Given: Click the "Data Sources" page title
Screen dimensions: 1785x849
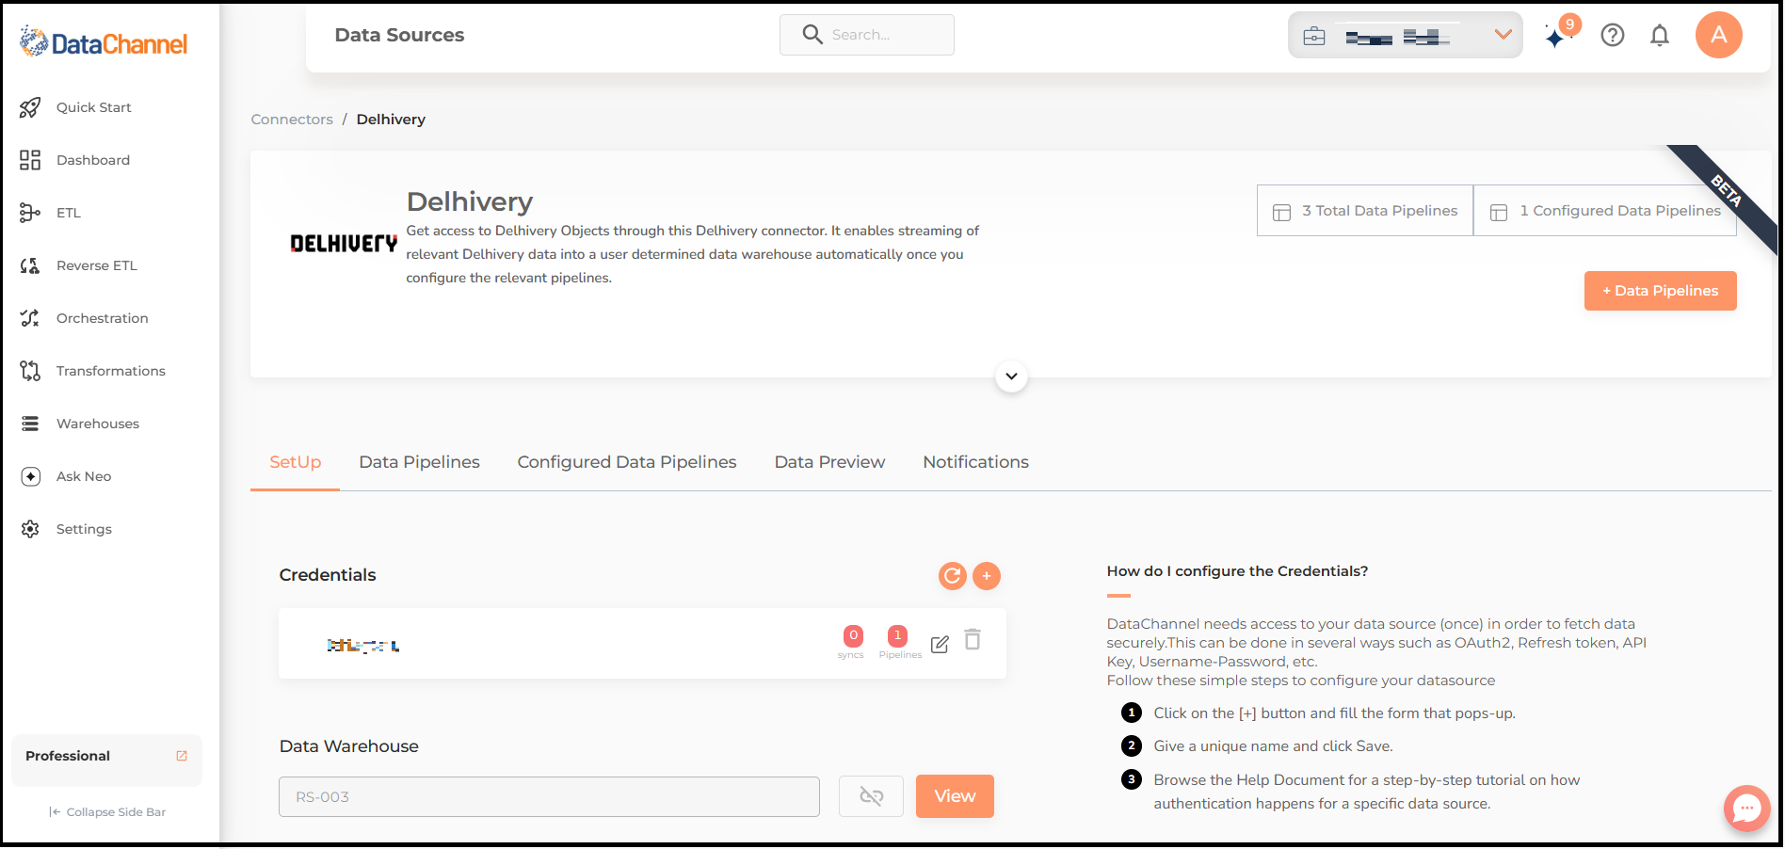Looking at the screenshot, I should (x=399, y=35).
